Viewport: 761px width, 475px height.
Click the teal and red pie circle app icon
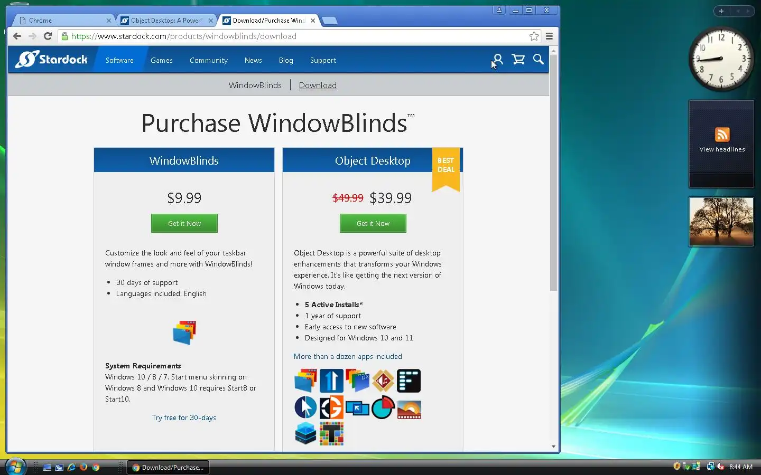383,407
